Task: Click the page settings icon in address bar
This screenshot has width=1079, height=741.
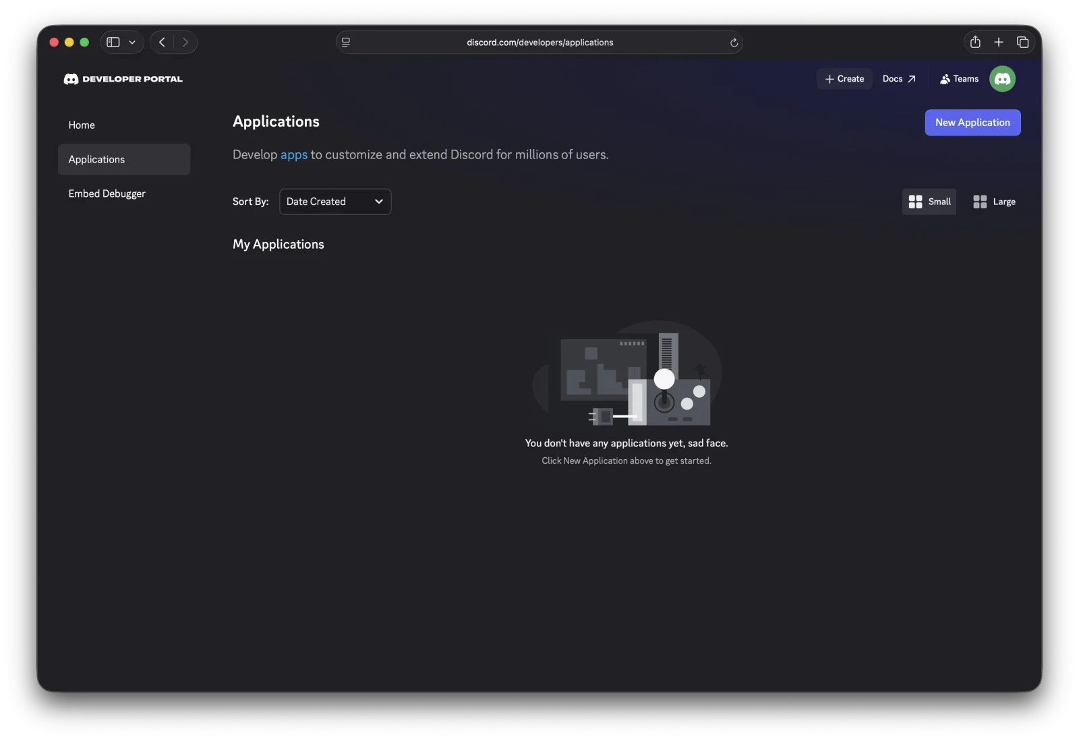Action: click(346, 42)
